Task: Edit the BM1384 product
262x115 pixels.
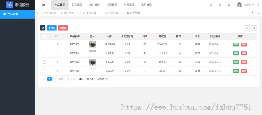Action: (236, 53)
